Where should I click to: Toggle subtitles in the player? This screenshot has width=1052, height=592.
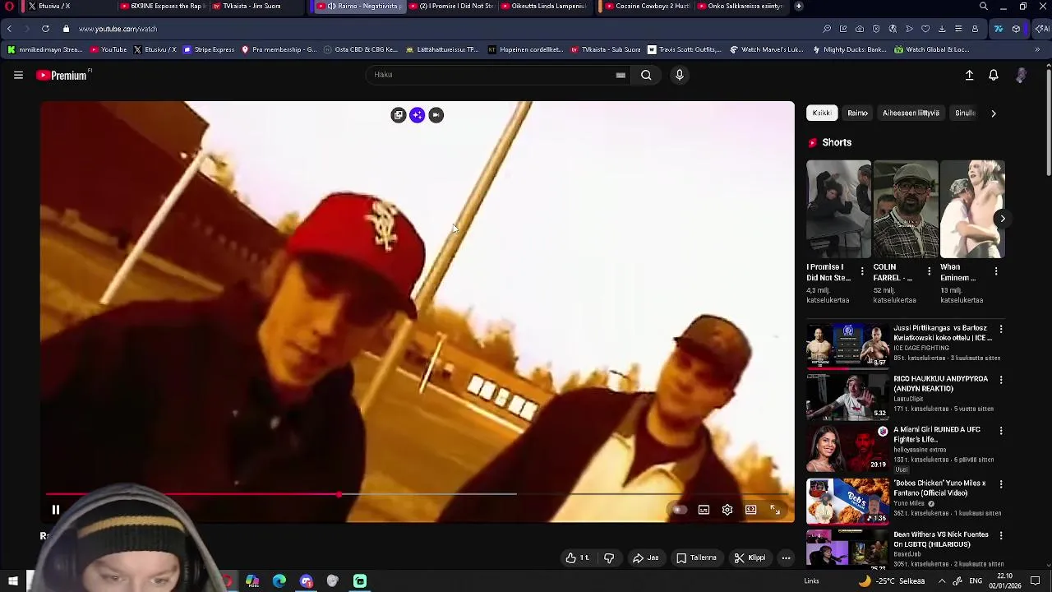[704, 510]
